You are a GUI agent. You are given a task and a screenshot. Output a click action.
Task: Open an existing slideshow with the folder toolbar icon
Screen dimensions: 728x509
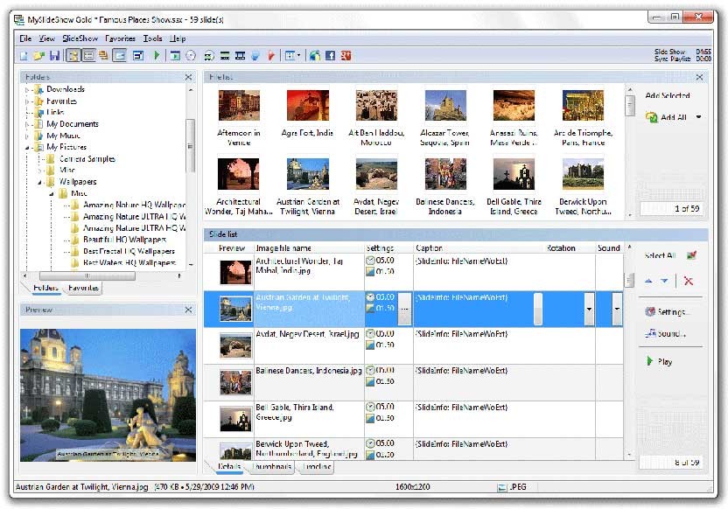(x=38, y=54)
